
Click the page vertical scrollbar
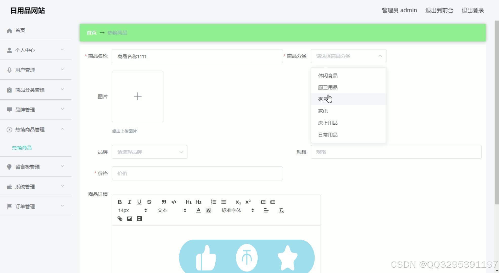tap(497, 112)
